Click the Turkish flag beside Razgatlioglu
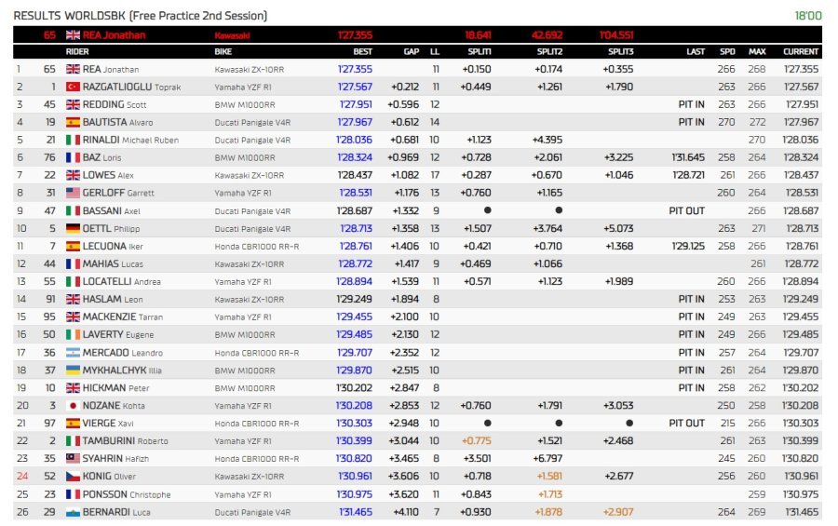 tap(73, 87)
